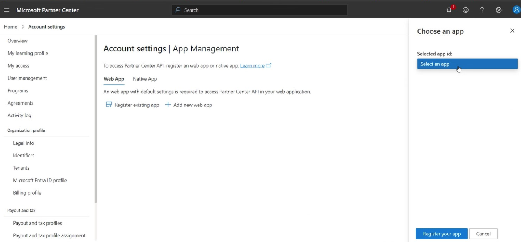Click the Payout and tax section header

coord(21,210)
